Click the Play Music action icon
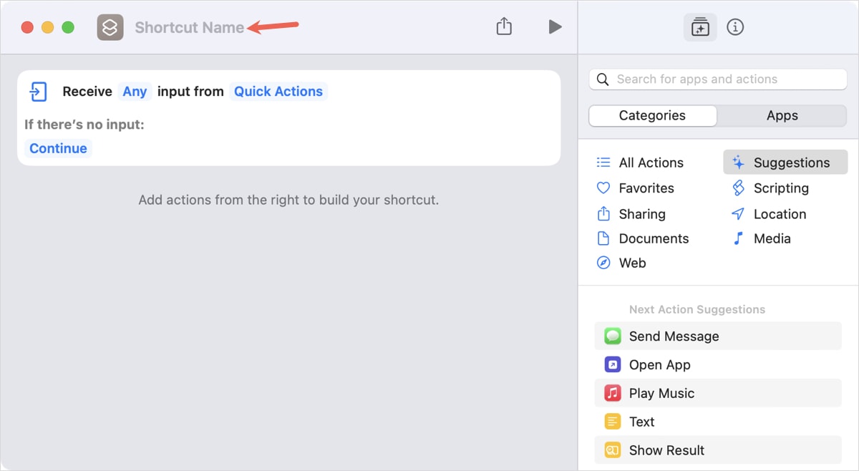The height and width of the screenshot is (471, 859). 612,393
